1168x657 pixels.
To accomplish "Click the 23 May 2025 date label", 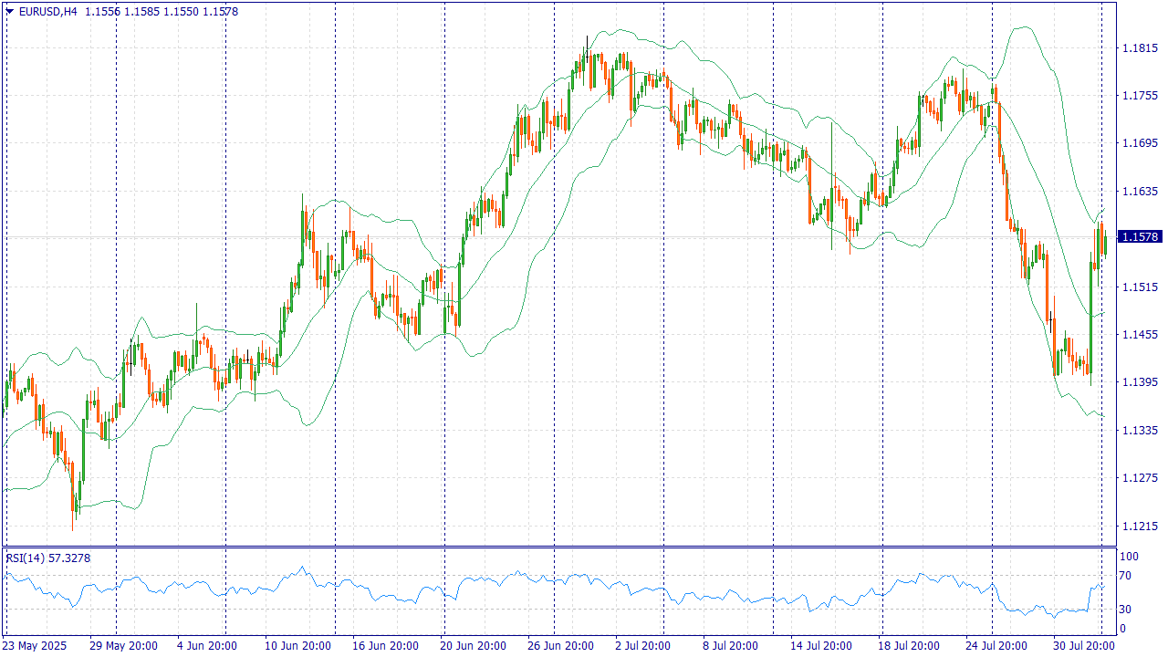I will (x=36, y=646).
